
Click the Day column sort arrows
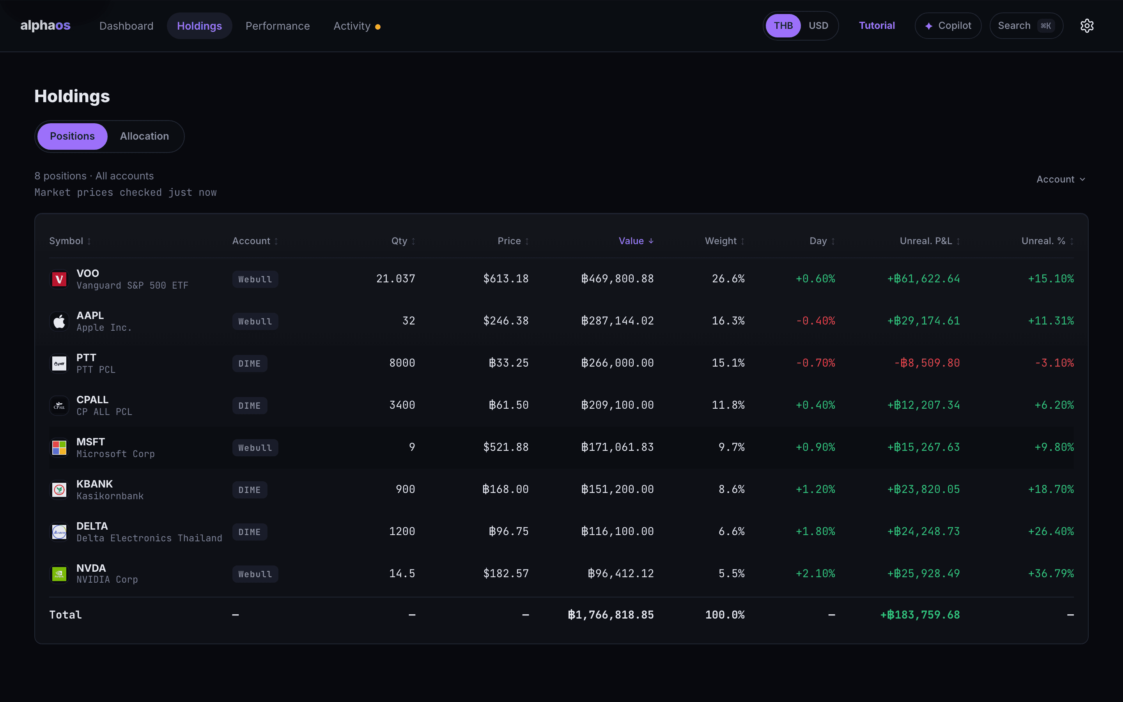[833, 241]
